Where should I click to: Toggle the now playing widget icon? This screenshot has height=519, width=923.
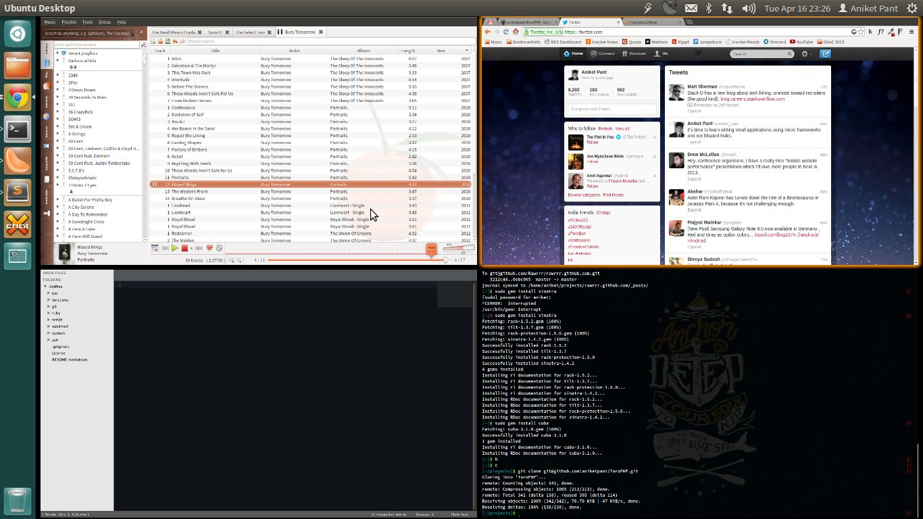155,248
